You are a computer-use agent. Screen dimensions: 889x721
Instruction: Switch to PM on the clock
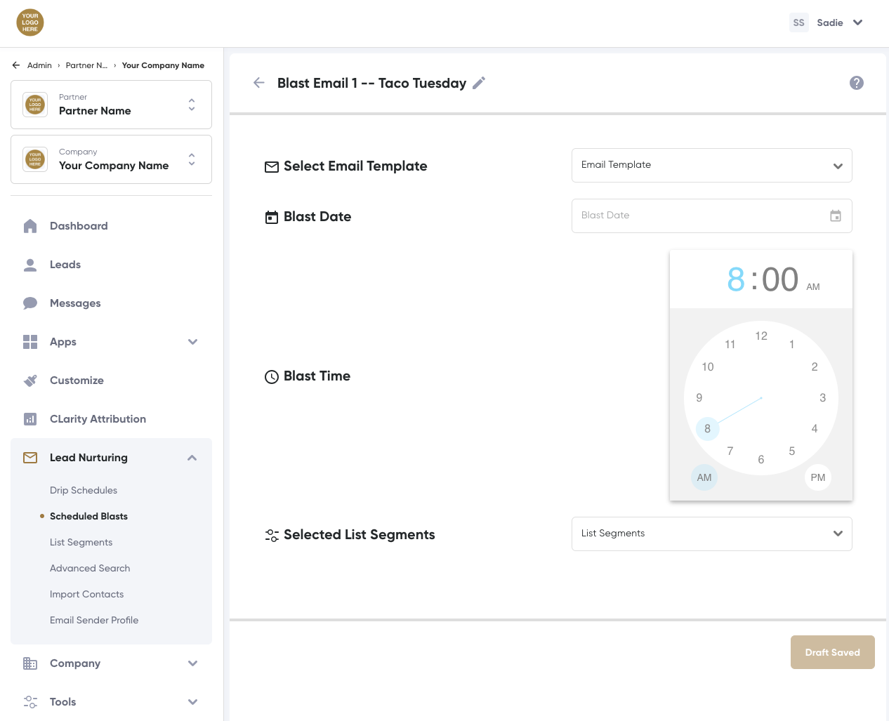click(x=818, y=477)
